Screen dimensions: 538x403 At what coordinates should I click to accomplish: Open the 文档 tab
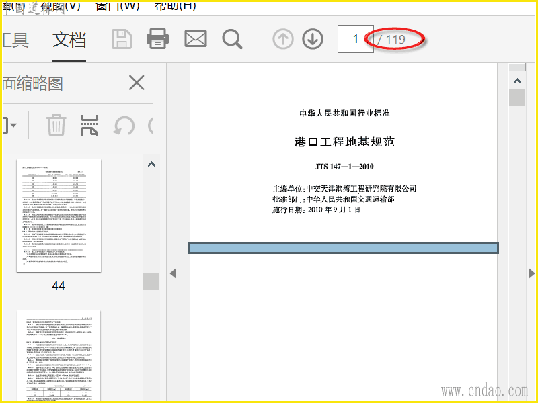(69, 40)
